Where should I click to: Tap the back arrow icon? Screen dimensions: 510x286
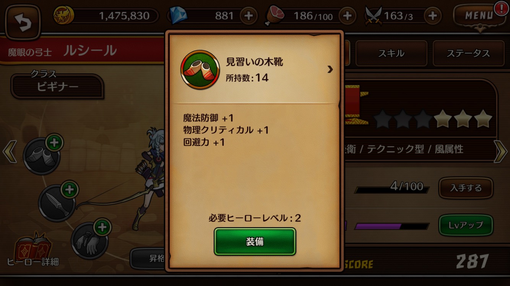23,22
